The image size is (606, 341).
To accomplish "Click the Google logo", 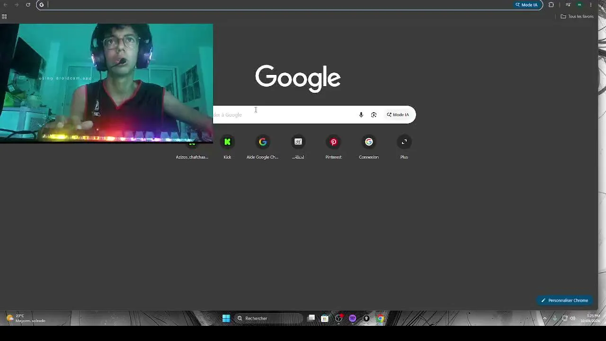I will point(298,78).
